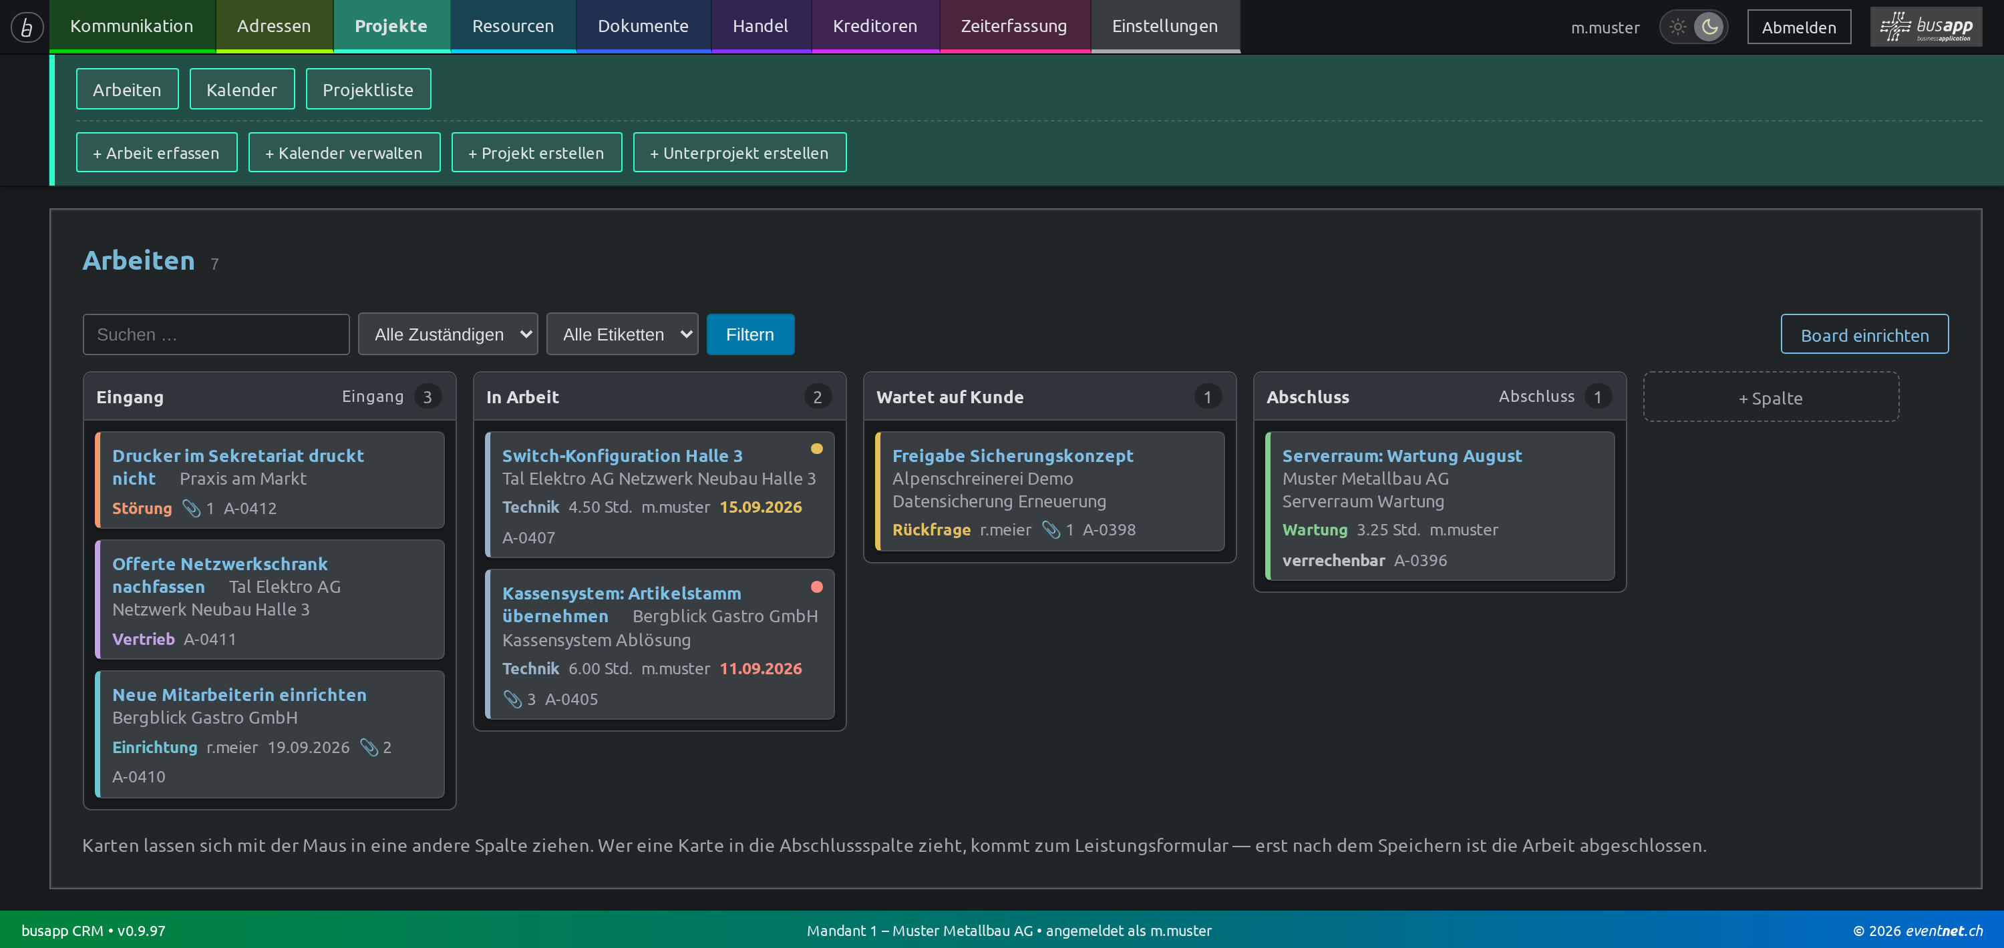Switch to the Resourcen tab
Viewport: 2004px width, 948px height.
tap(512, 27)
